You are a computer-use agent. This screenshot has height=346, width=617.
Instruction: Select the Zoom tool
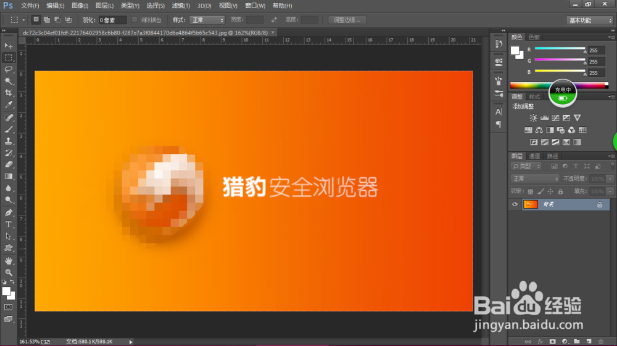(8, 272)
